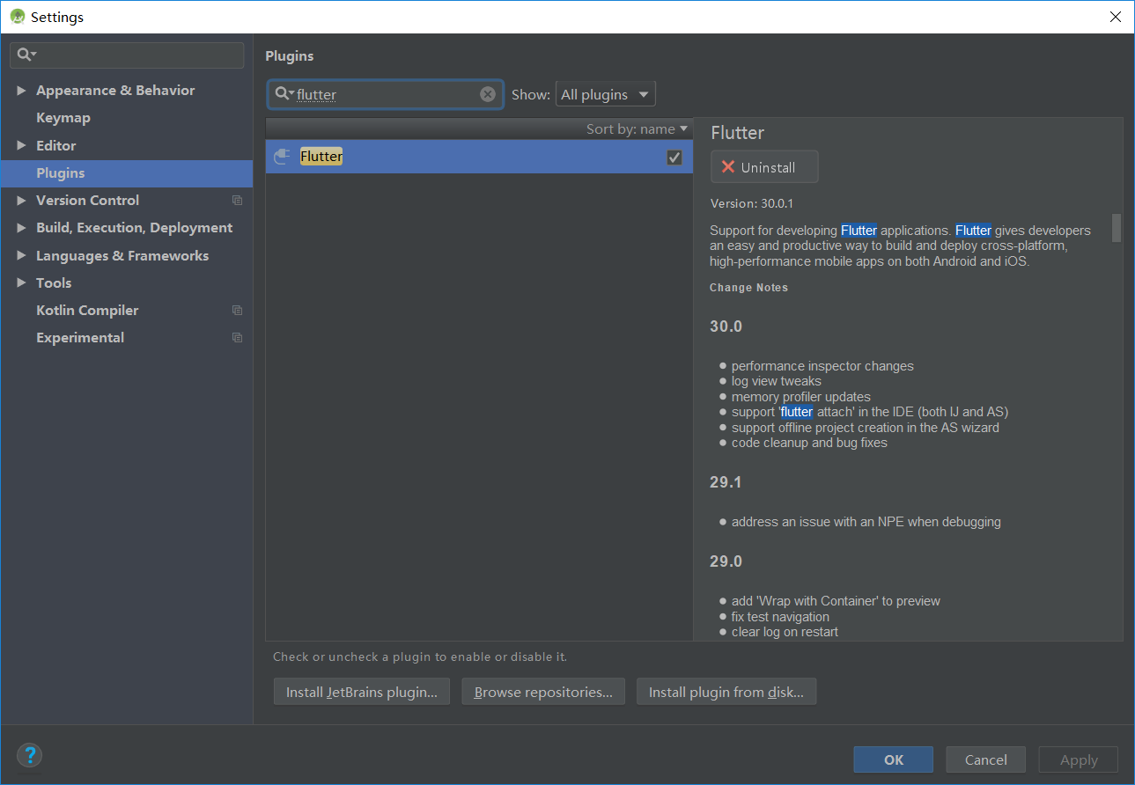Image resolution: width=1135 pixels, height=785 pixels.
Task: Expand the Editor settings arrow
Action: click(x=21, y=146)
